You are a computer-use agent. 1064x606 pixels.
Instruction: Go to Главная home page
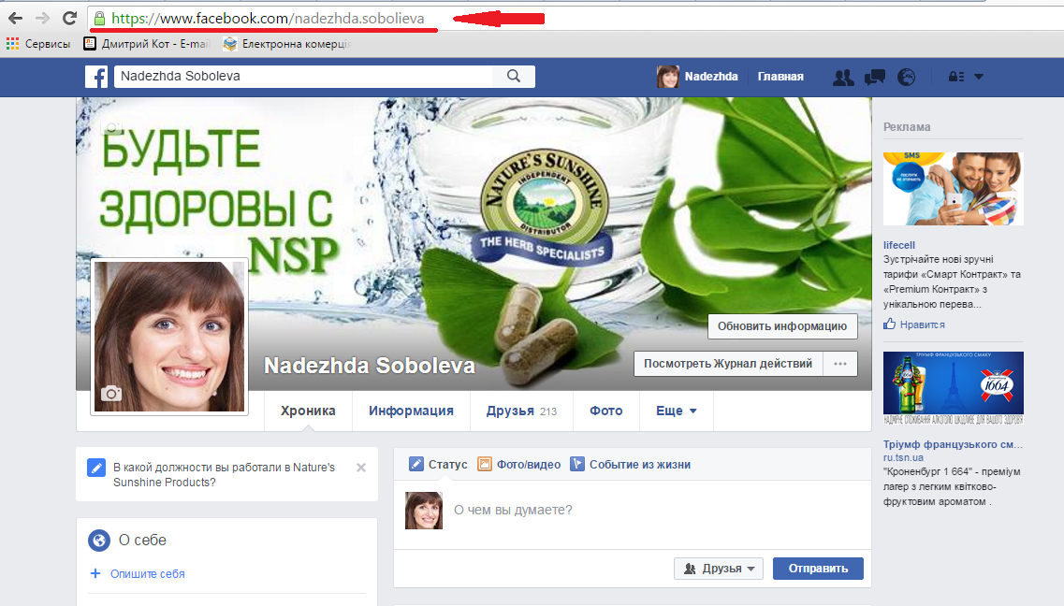(x=780, y=77)
